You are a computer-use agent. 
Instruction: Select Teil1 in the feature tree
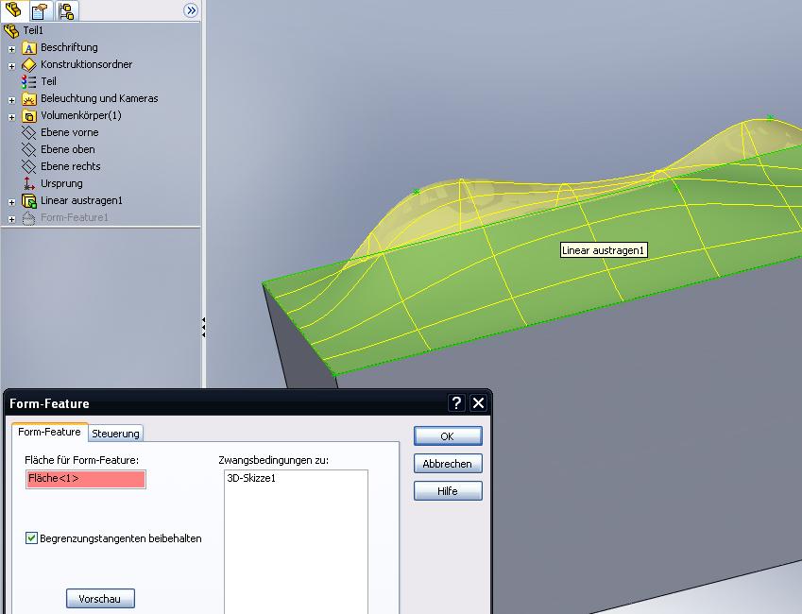tap(33, 30)
